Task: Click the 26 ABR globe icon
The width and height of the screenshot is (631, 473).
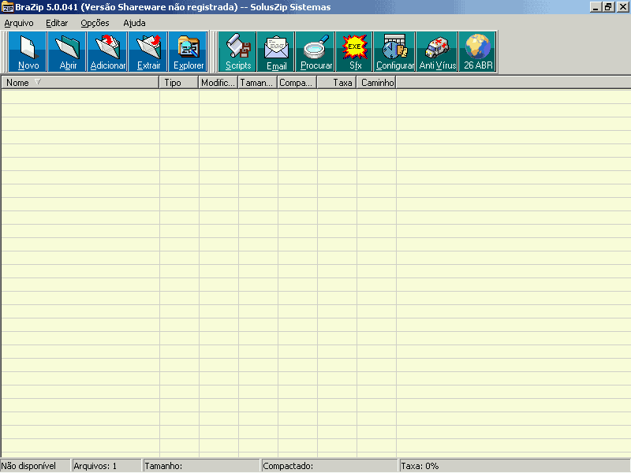Action: click(478, 52)
